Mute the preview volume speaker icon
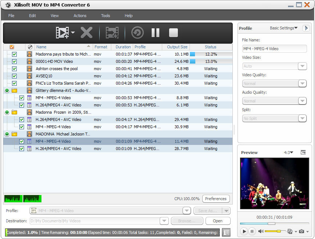This screenshot has width=315, height=239. click(x=260, y=231)
